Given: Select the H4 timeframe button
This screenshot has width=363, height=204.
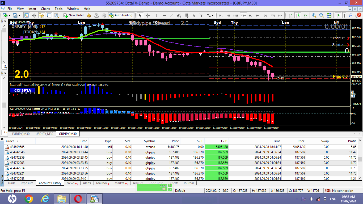Looking at the screenshot, I should [258, 15].
